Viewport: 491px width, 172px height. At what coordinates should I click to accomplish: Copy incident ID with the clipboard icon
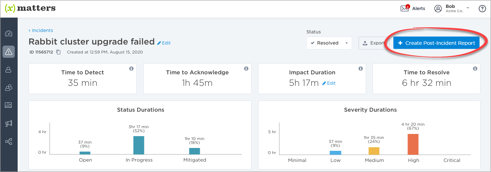click(x=58, y=52)
